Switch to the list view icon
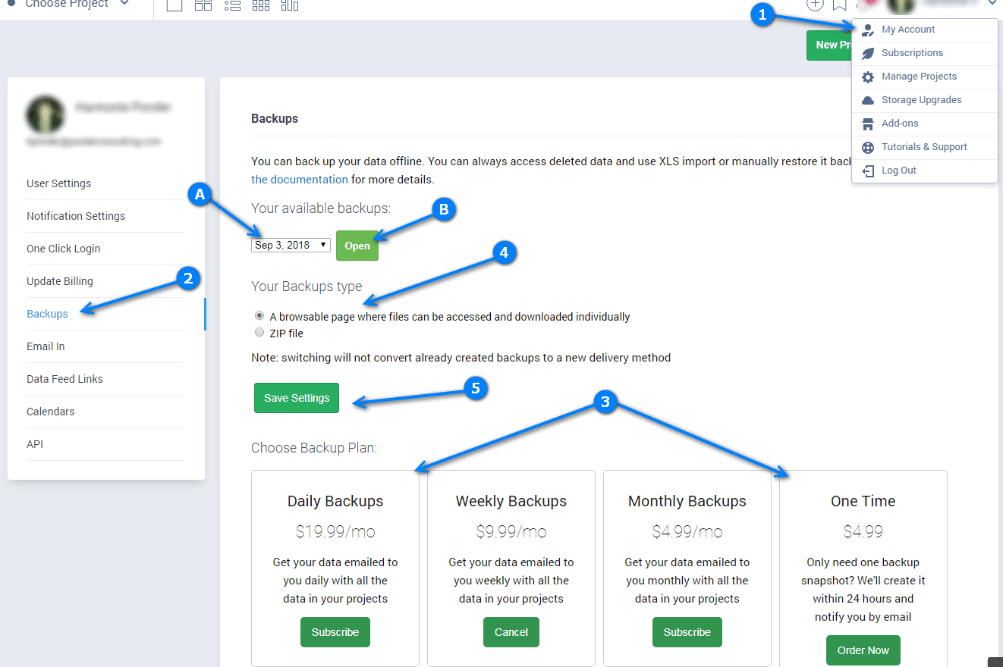The width and height of the screenshot is (1003, 667). coord(233,5)
